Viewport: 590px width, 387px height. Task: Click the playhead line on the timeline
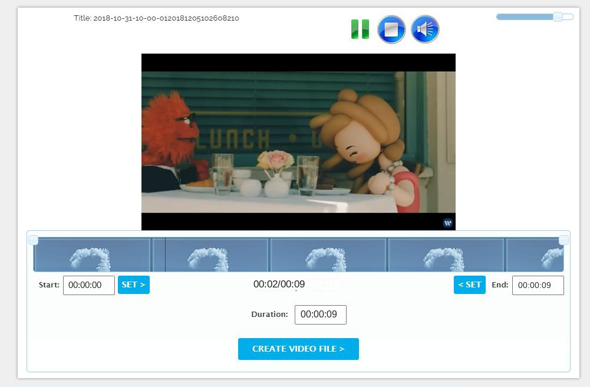(x=165, y=256)
